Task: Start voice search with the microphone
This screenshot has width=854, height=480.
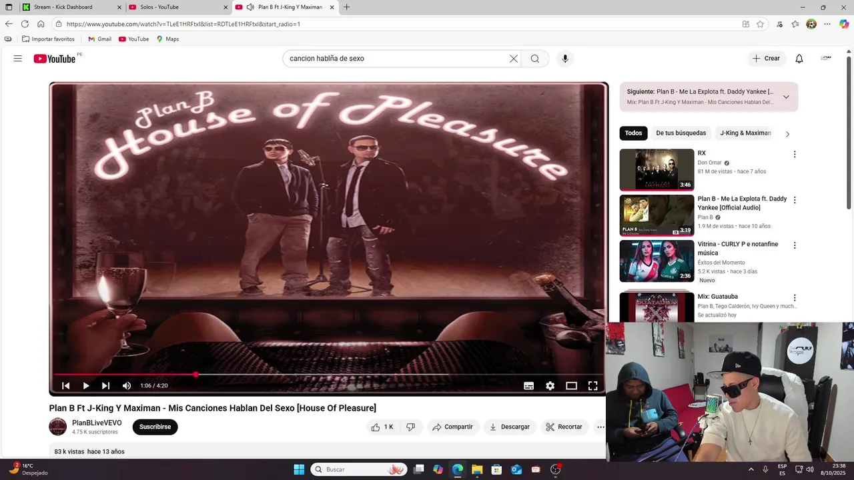Action: coord(565,59)
